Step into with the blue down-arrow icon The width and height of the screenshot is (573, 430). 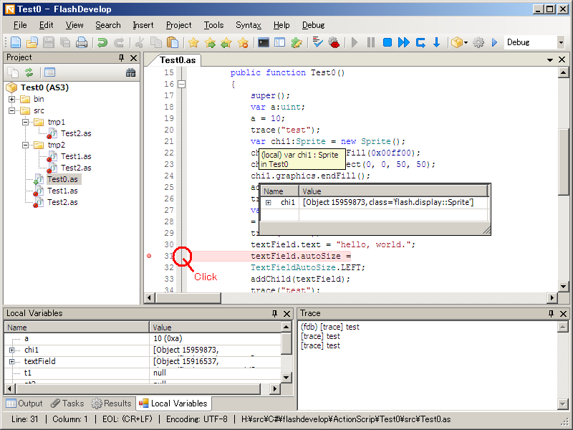436,42
